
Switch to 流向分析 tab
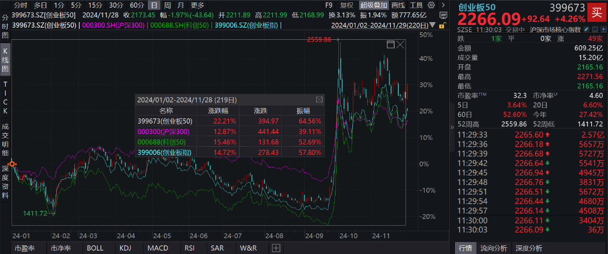[494, 248]
